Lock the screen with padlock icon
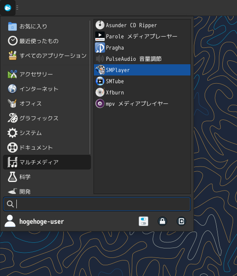Image resolution: width=237 pixels, height=276 pixels. [162, 221]
